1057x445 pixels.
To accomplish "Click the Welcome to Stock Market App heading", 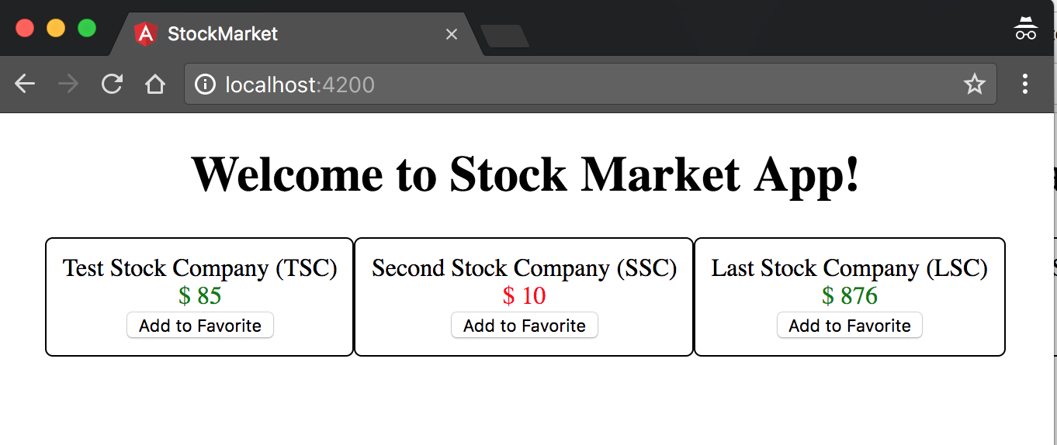I will (525, 173).
